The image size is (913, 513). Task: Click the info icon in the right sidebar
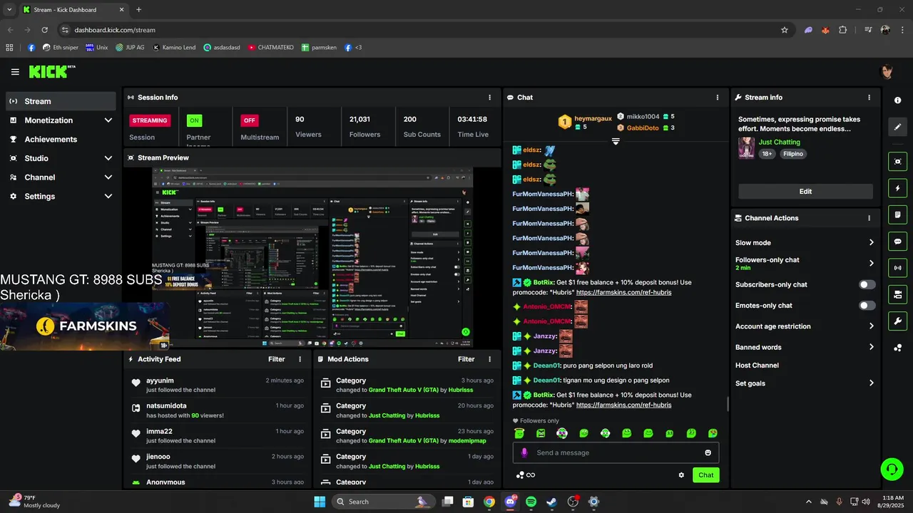pyautogui.click(x=898, y=100)
